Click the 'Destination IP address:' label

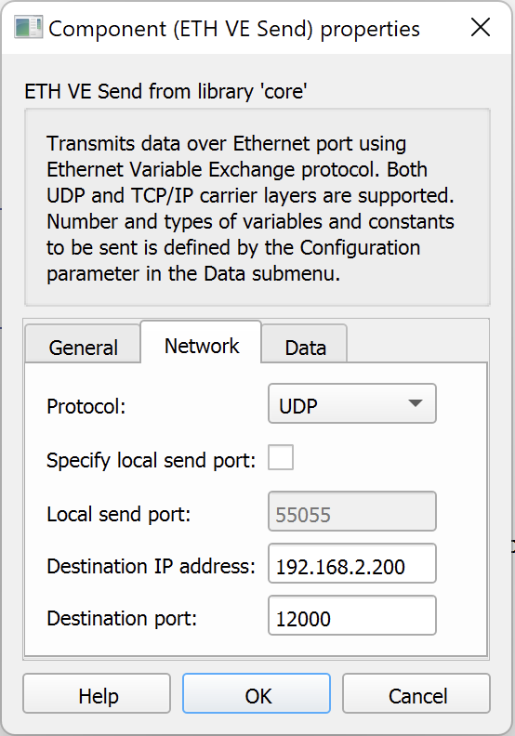[x=152, y=567]
